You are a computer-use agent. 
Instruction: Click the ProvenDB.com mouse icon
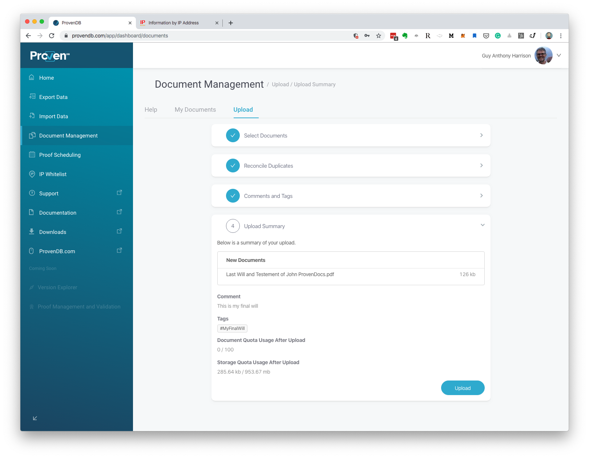click(31, 251)
